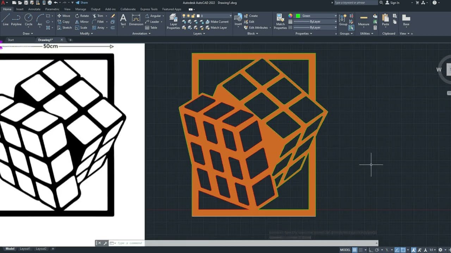Click Make Current layer button
451x253 pixels.
pos(216,22)
